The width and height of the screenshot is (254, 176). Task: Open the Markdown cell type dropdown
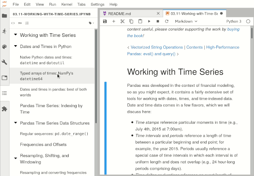(x=186, y=21)
